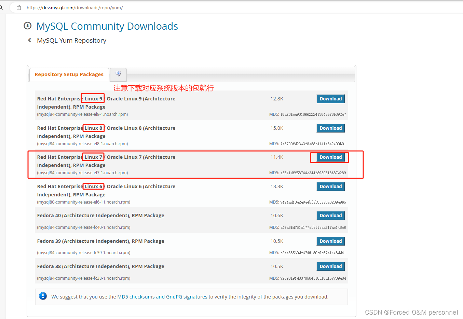Download the Fedora 39 RPM package

coord(330,241)
